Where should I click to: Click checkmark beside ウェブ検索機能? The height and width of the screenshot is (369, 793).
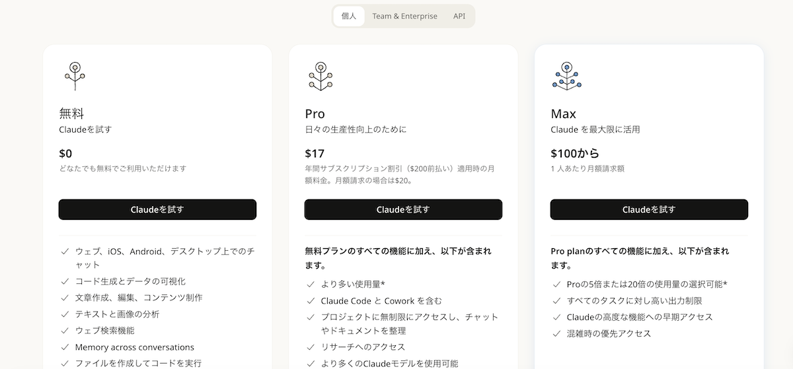65,331
